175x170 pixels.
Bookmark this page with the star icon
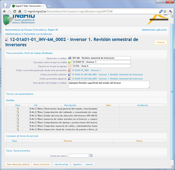pyautogui.click(x=165, y=11)
